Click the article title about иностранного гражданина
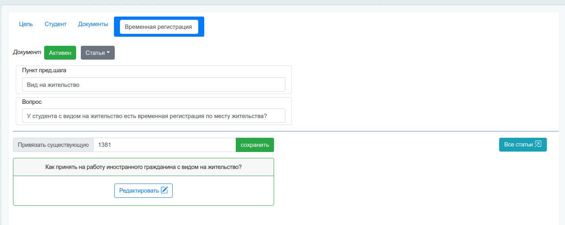 click(144, 167)
